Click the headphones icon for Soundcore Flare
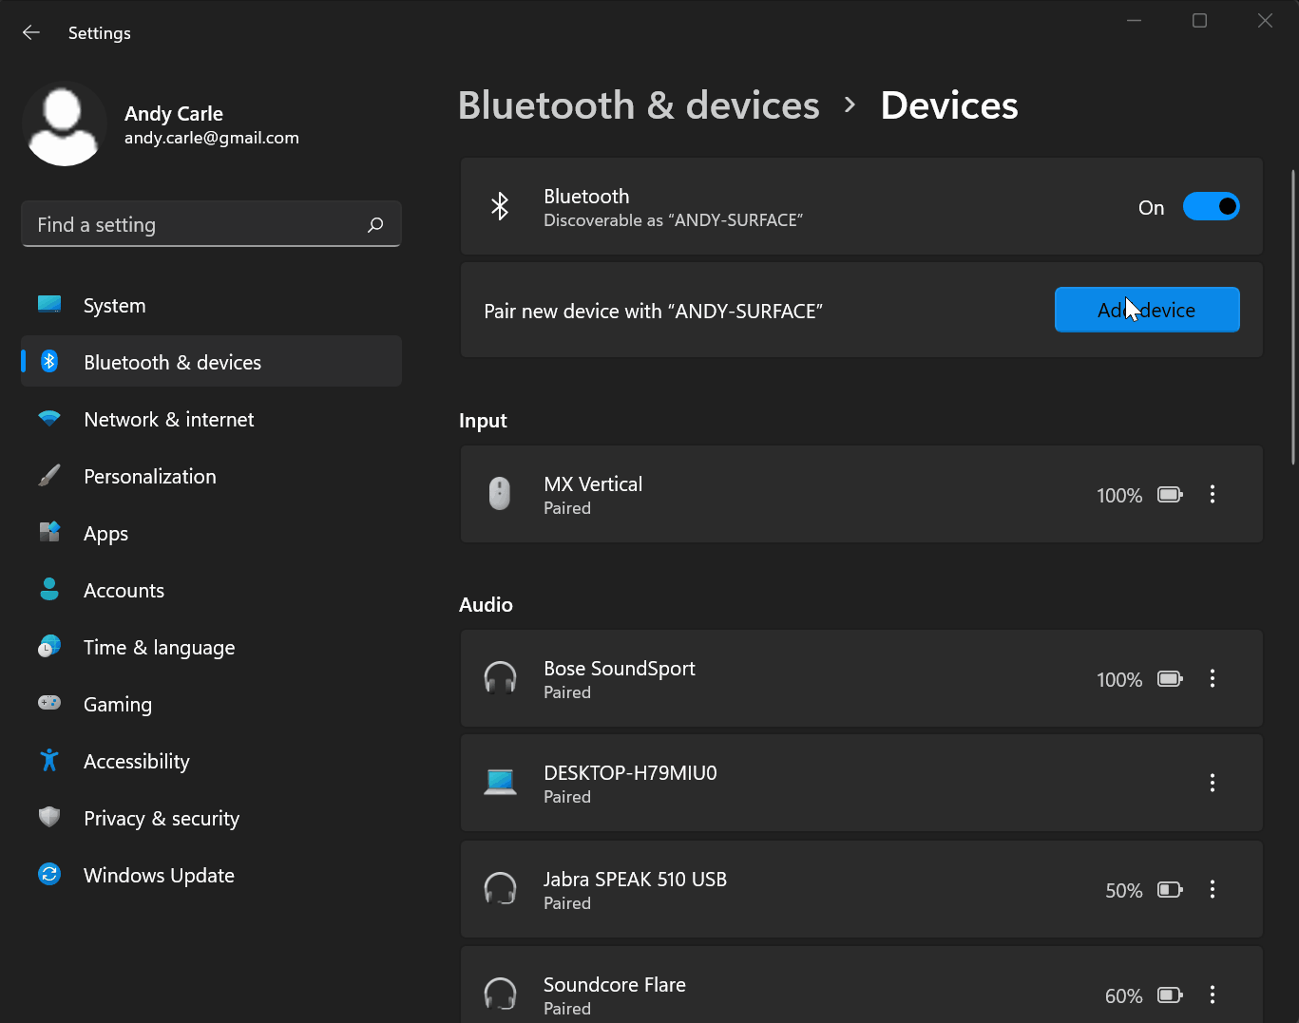Screen dimensions: 1299x1023 (501, 994)
